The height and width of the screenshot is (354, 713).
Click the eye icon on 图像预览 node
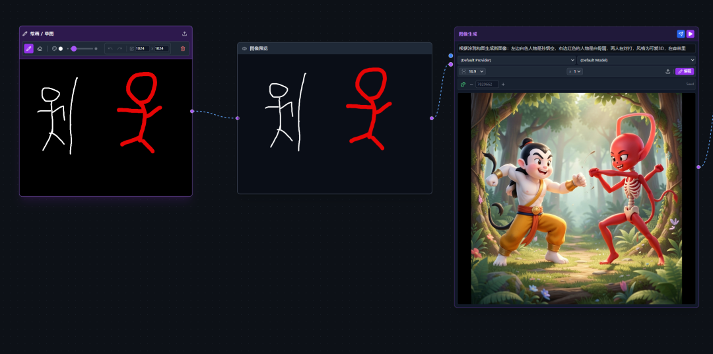tap(245, 48)
